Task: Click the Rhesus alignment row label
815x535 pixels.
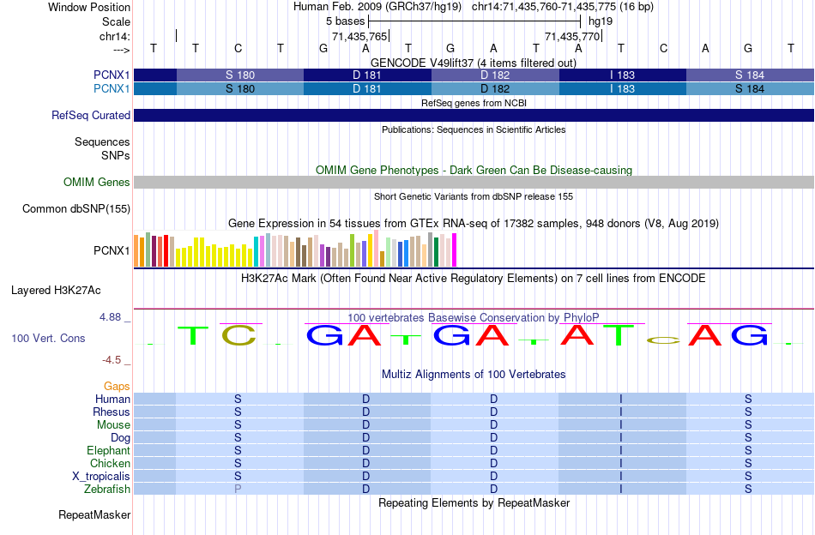Action: coord(112,412)
